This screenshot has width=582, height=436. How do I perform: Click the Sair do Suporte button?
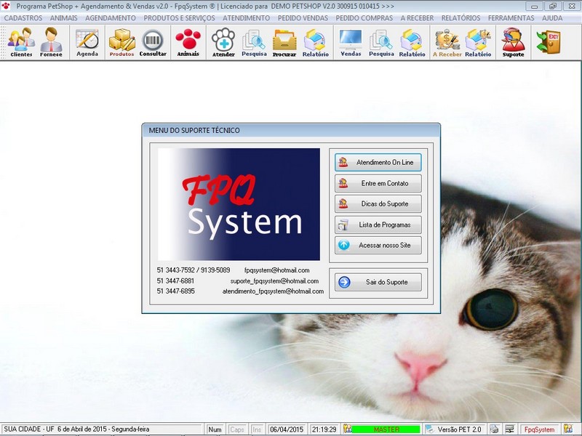tap(378, 282)
